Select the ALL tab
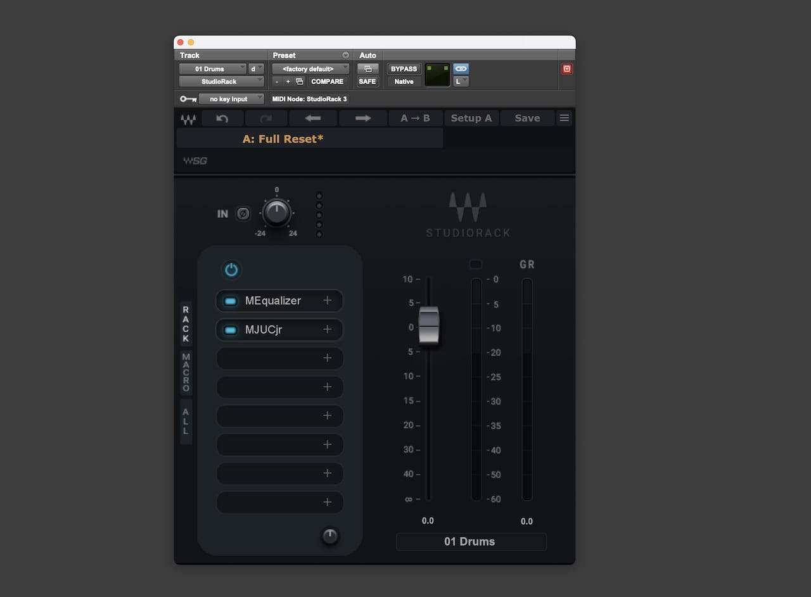This screenshot has width=811, height=597. (x=186, y=421)
